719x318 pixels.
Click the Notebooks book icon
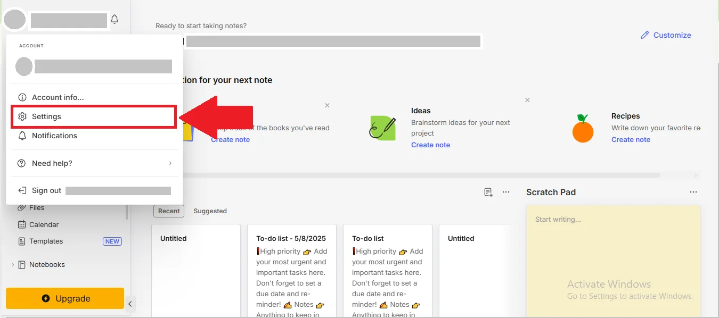pos(22,264)
